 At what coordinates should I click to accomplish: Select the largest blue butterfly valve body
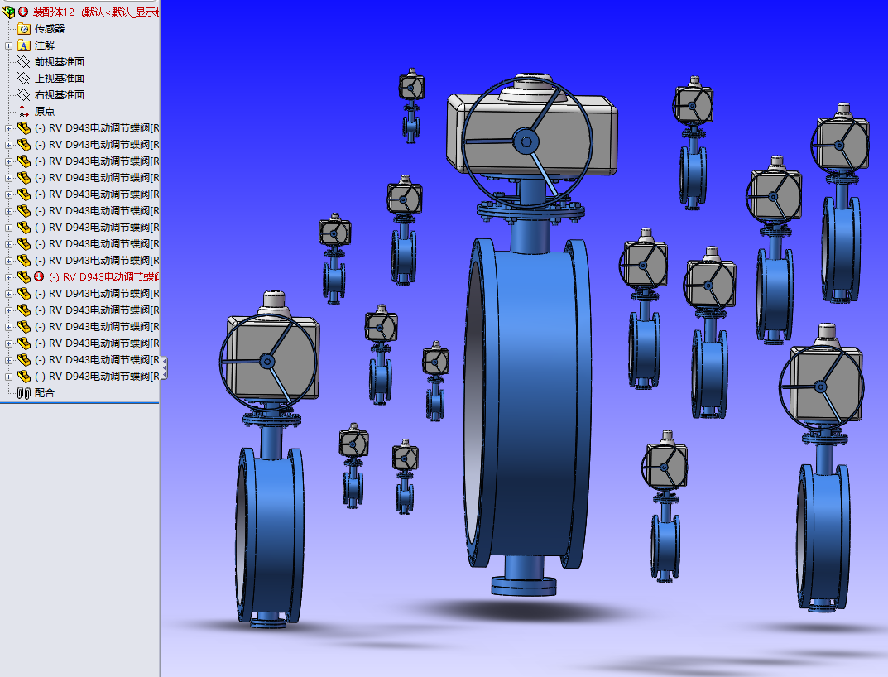click(528, 405)
